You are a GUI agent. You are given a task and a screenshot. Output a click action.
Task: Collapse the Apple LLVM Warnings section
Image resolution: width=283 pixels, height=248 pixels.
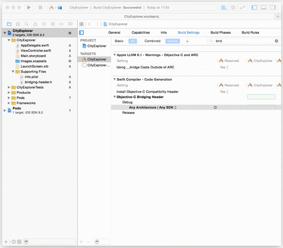114,55
